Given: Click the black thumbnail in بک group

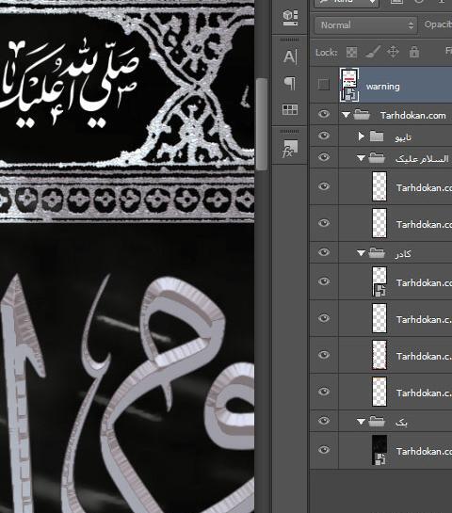Looking at the screenshot, I should (x=379, y=450).
